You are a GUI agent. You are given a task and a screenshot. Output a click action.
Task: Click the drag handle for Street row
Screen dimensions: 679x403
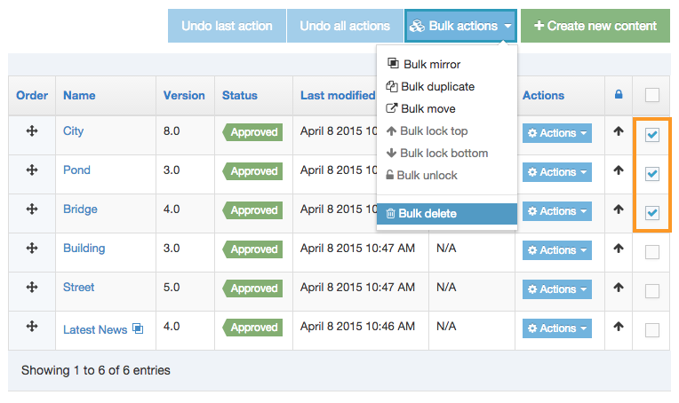pos(32,288)
